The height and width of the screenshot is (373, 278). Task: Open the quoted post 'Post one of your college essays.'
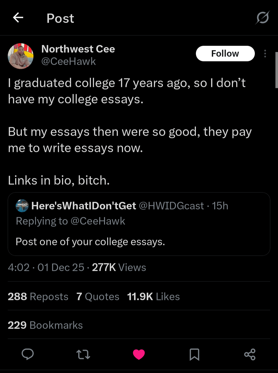(90, 242)
